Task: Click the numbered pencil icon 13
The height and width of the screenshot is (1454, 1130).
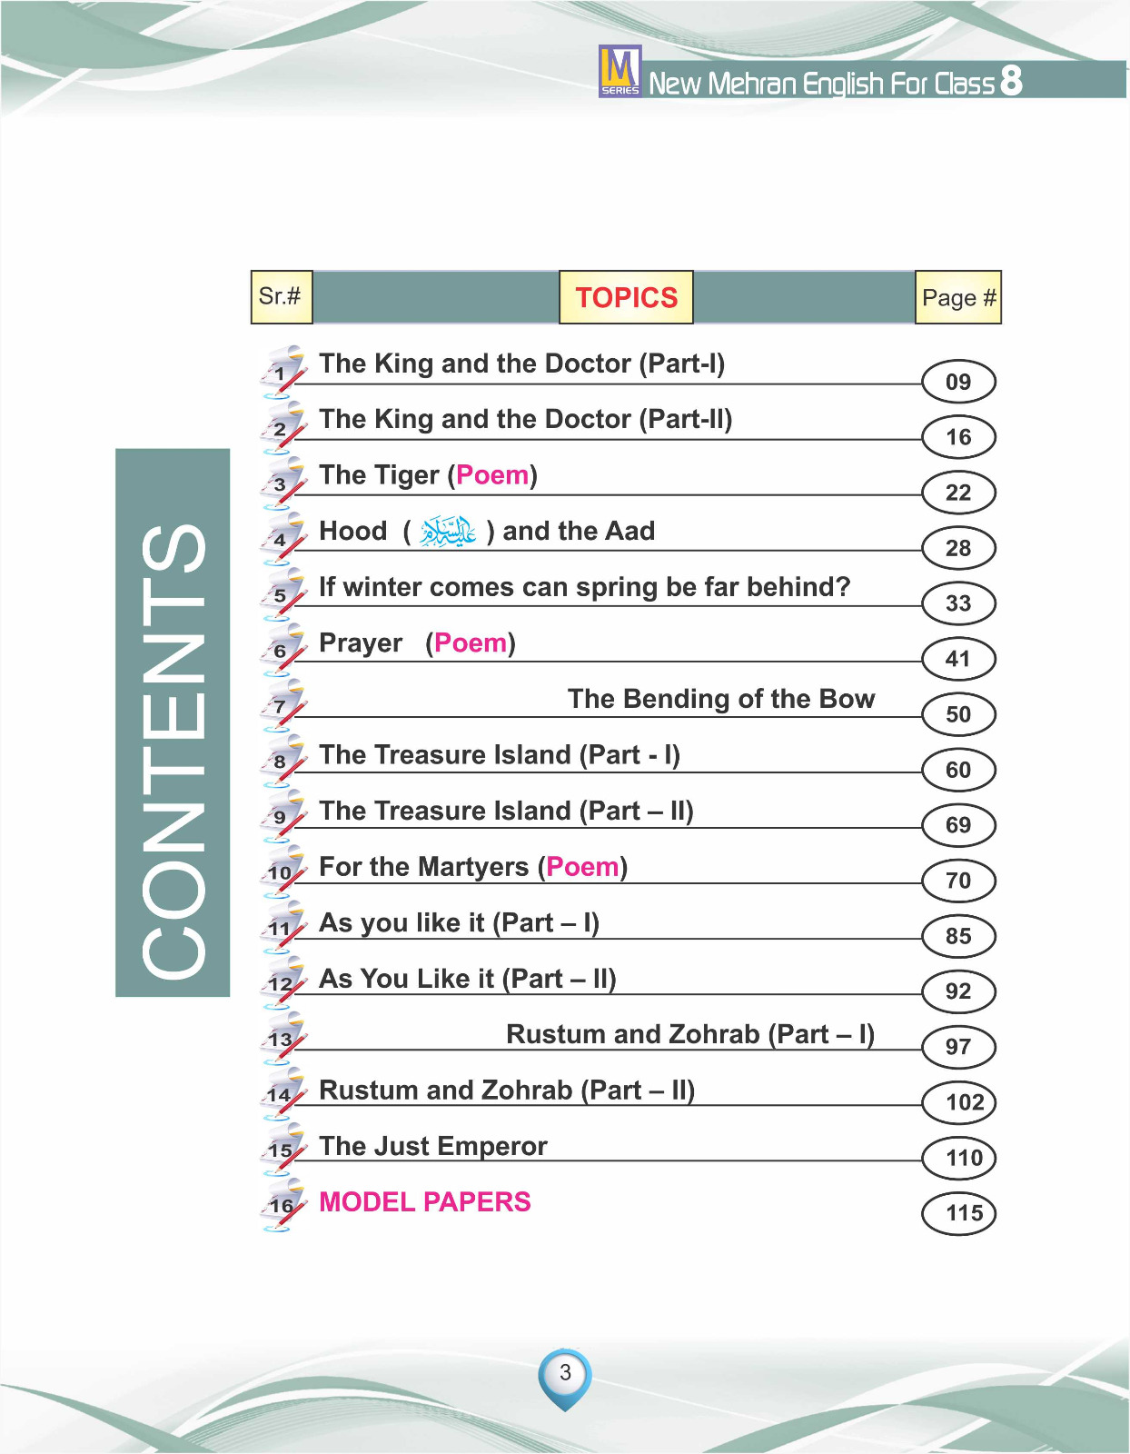Action: coord(282,1040)
